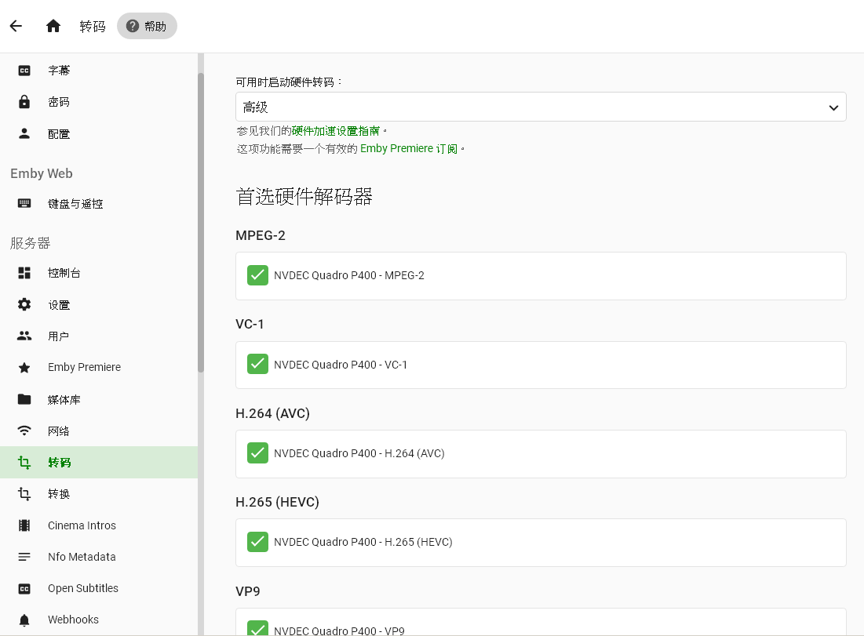864x636 pixels.
Task: Click the 字幕 subtitles CC icon
Action: 24,71
